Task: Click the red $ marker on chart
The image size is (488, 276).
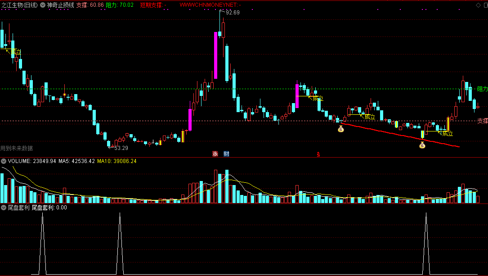Action: click(x=318, y=154)
